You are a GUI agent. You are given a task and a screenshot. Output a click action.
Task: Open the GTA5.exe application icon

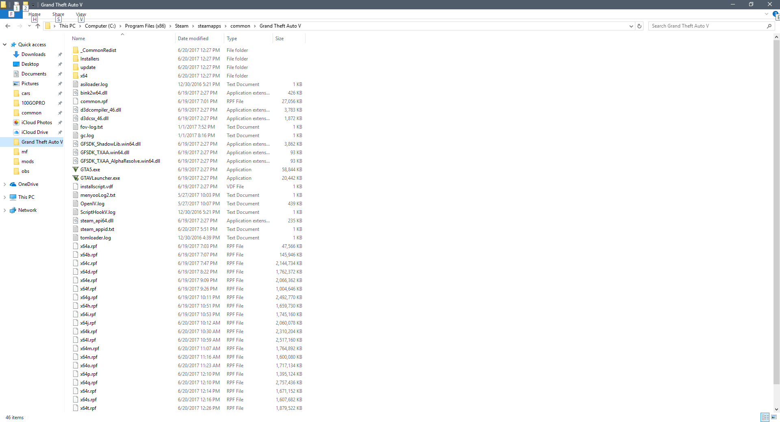point(76,170)
